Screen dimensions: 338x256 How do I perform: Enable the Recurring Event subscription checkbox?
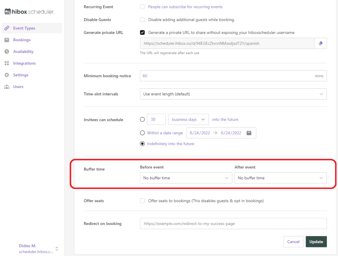pos(142,7)
